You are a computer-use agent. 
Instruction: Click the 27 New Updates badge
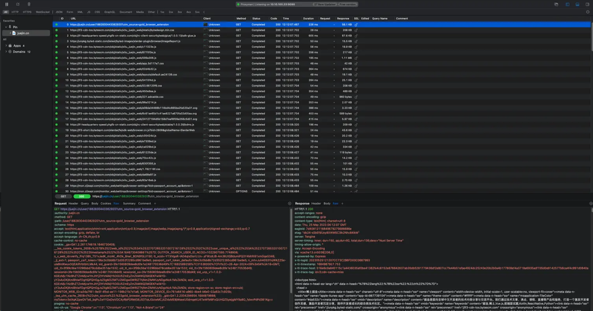pyautogui.click(x=325, y=4)
